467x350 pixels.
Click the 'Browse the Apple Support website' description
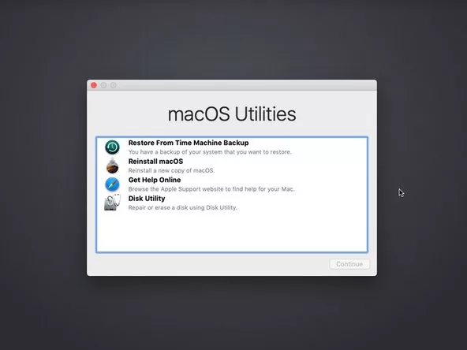(x=211, y=189)
